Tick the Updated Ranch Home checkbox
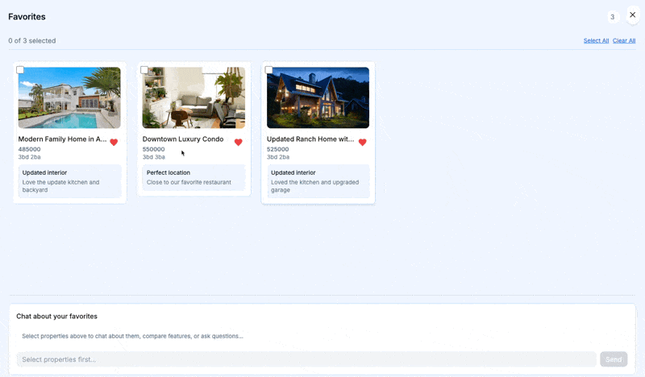The width and height of the screenshot is (645, 377). (268, 70)
